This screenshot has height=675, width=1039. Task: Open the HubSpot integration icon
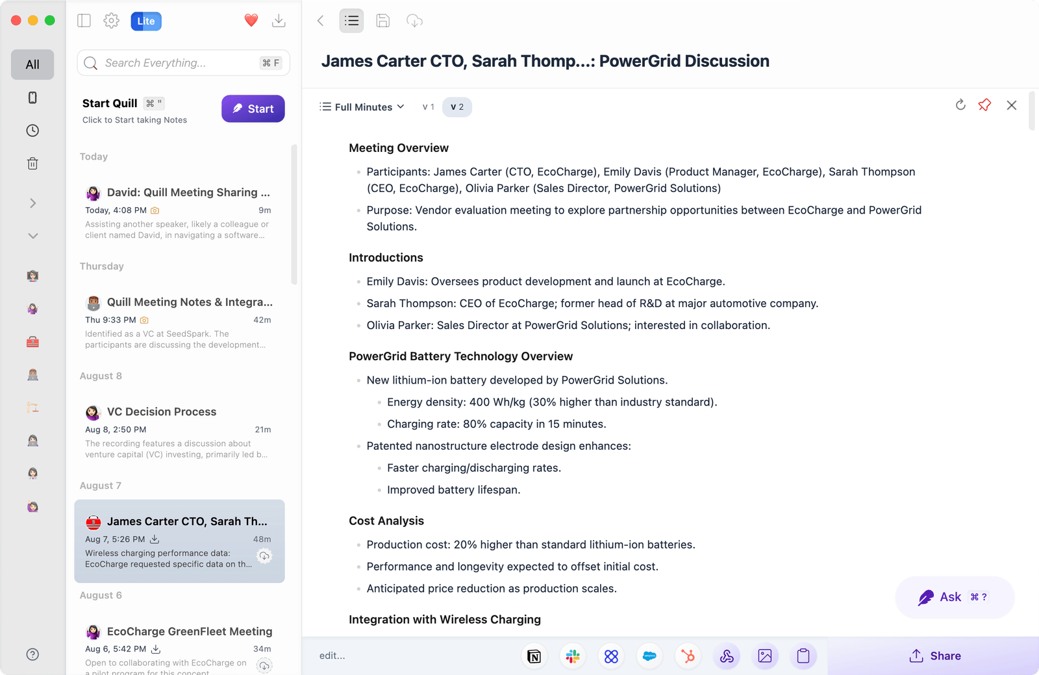[x=688, y=656]
